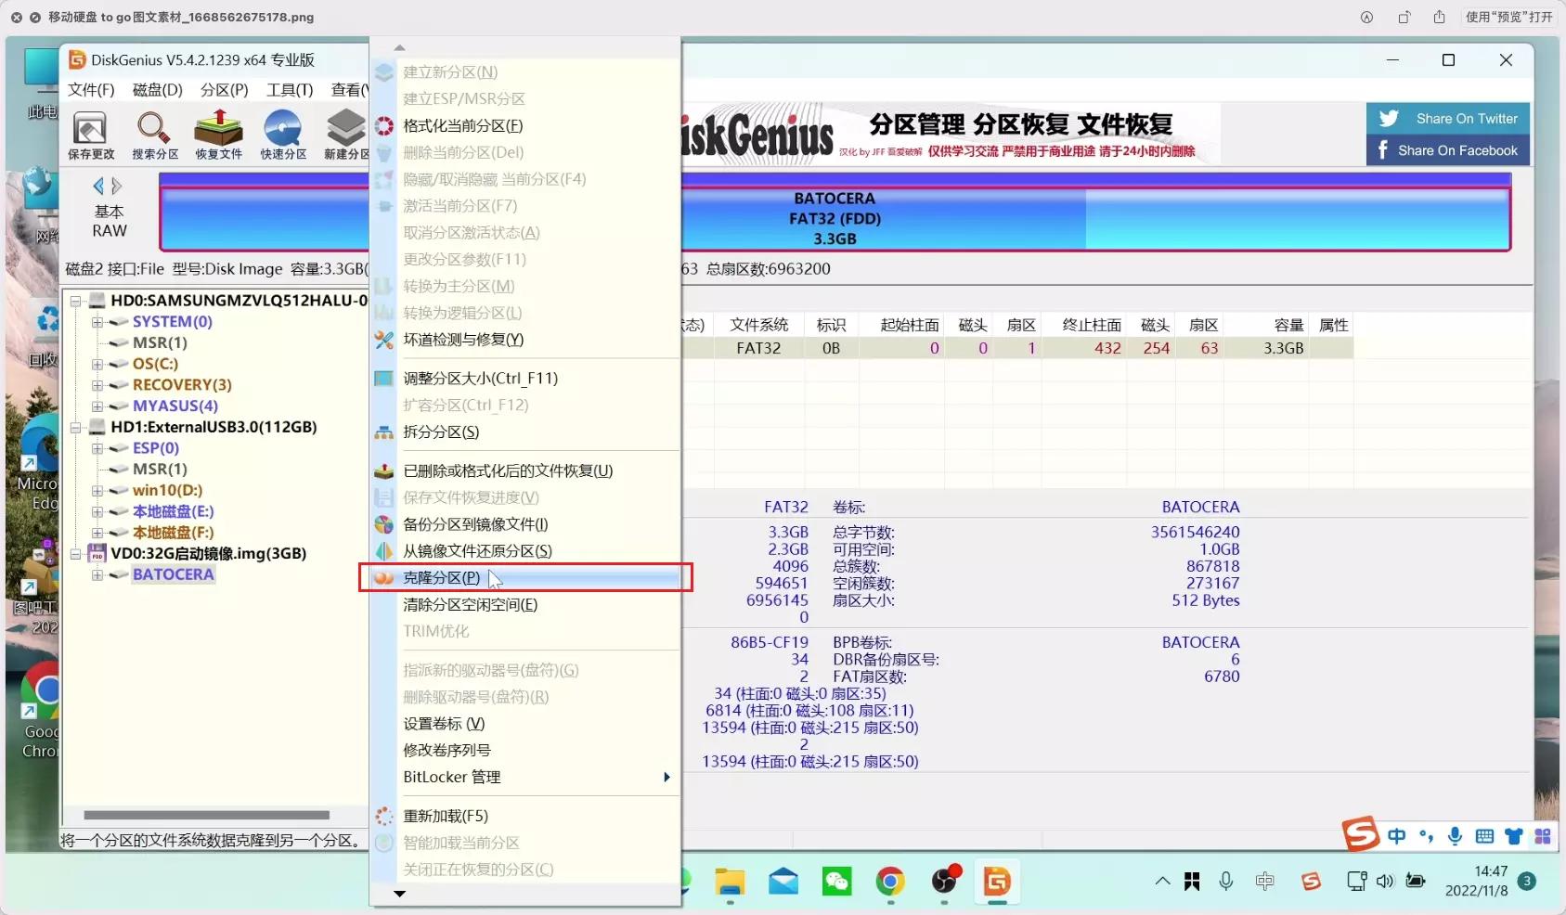Launch the 快速分区 (Quick Partition) tool
Screen dimensions: 1566x915
point(283,133)
